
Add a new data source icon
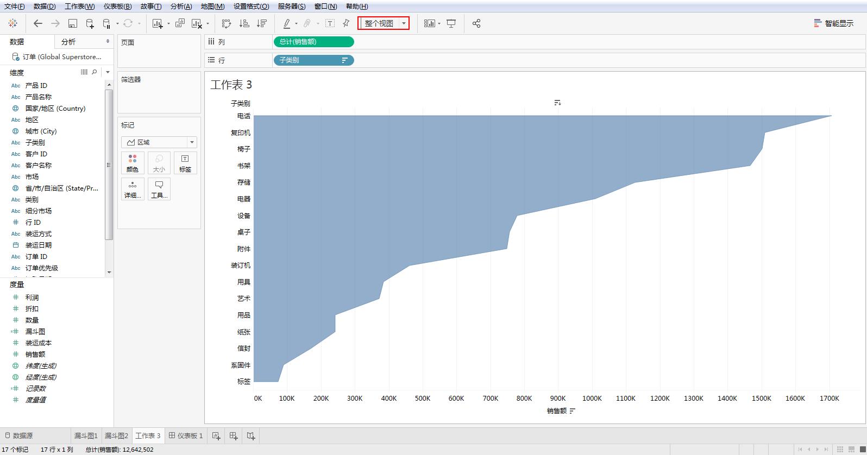pyautogui.click(x=90, y=23)
